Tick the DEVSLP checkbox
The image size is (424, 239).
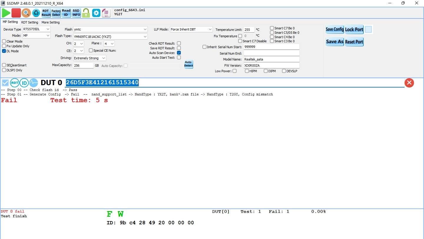284,71
